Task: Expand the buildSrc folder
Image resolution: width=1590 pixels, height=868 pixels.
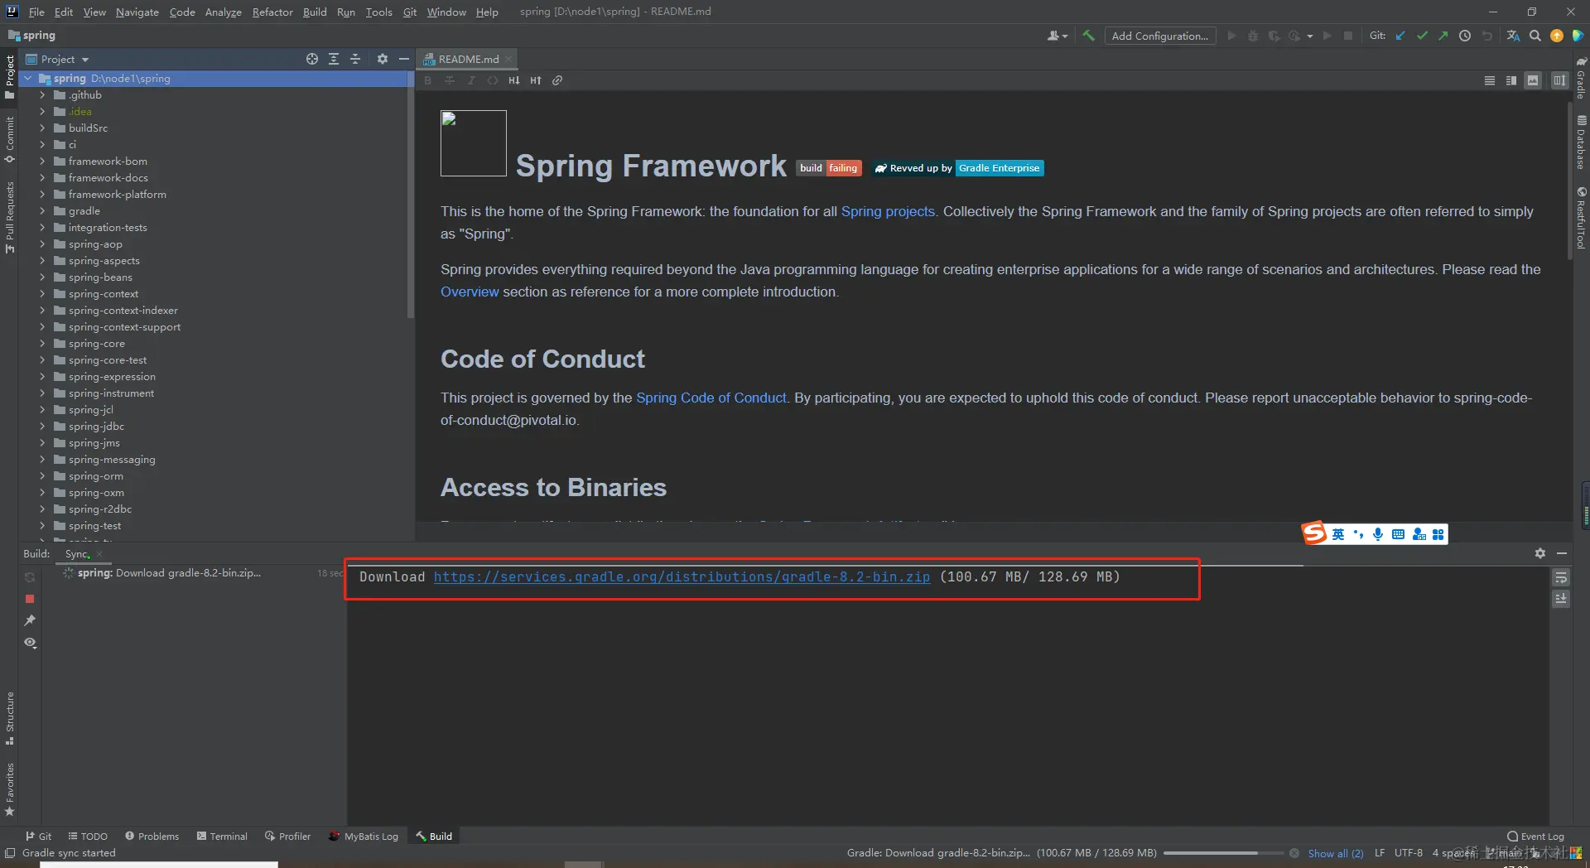Action: point(42,128)
